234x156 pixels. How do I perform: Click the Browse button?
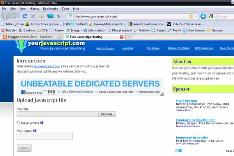[x=107, y=114]
